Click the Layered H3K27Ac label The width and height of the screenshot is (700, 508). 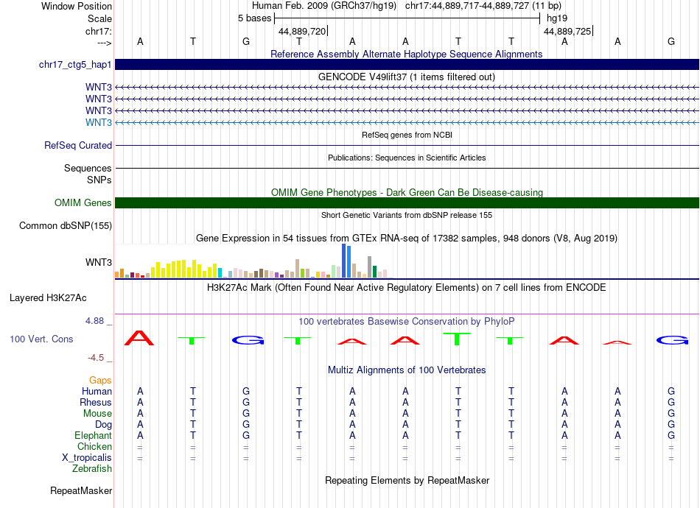tap(48, 298)
